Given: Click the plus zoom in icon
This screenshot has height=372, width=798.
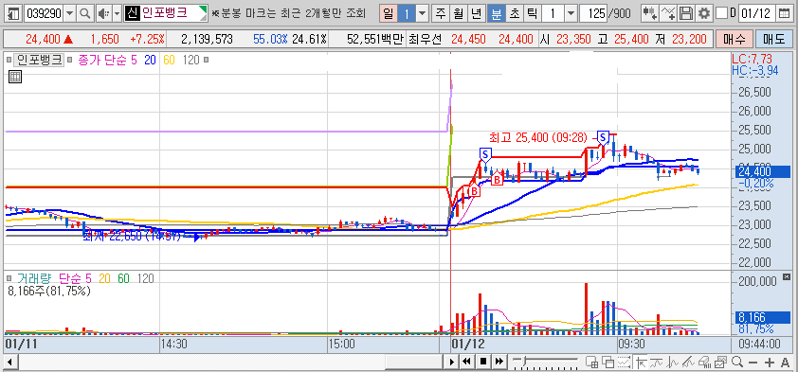Looking at the screenshot, I should click(x=770, y=363).
